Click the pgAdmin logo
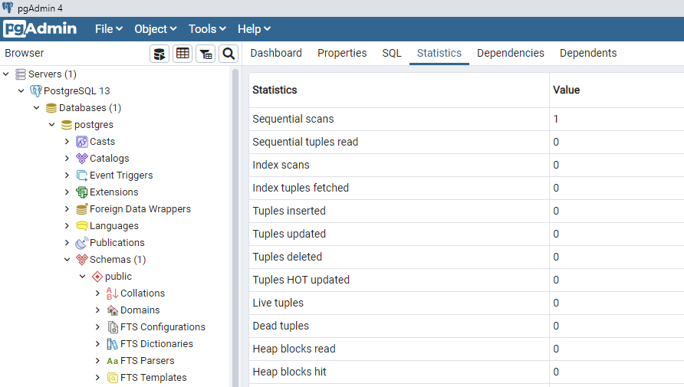Screen dimensions: 684x387 pyautogui.click(x=40, y=29)
